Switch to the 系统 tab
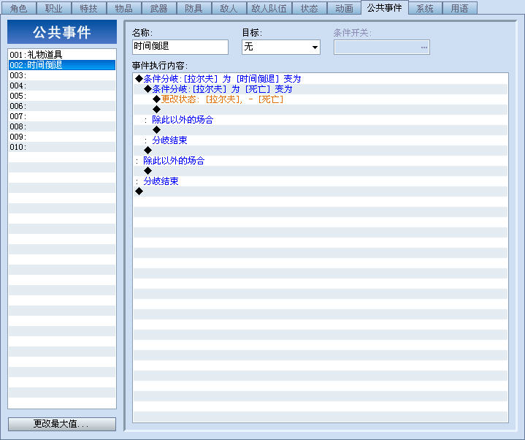 [x=425, y=8]
